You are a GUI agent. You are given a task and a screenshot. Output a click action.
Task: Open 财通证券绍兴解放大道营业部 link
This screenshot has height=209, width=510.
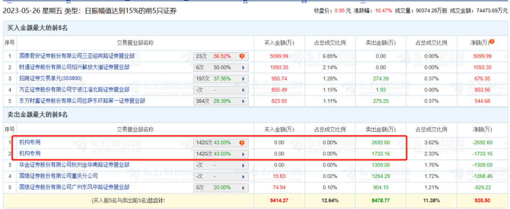(73, 67)
